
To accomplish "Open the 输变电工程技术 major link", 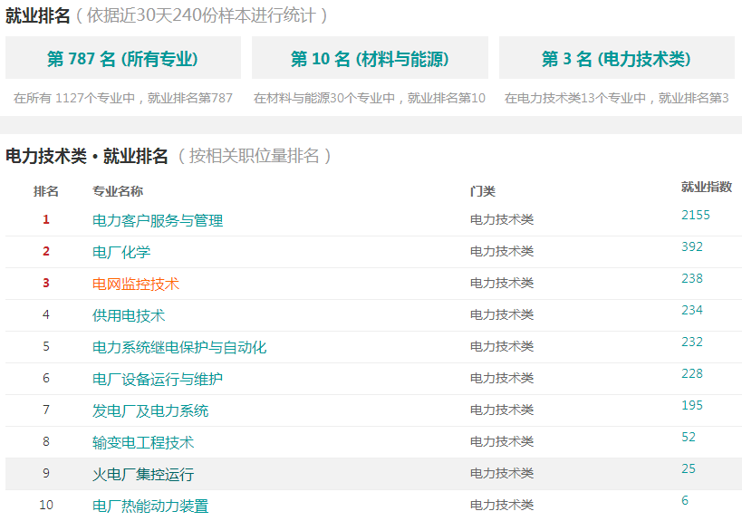I will [143, 442].
